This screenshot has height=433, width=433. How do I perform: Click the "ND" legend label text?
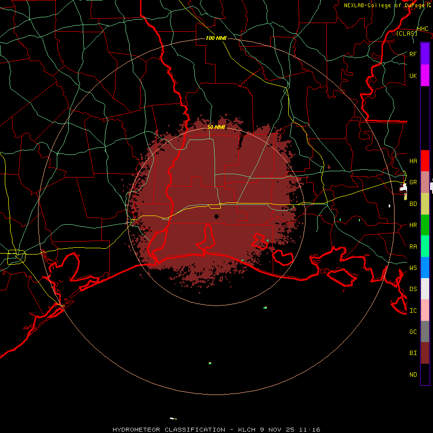[413, 375]
